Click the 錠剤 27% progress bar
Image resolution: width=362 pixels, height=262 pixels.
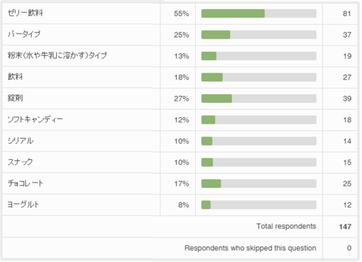[259, 98]
